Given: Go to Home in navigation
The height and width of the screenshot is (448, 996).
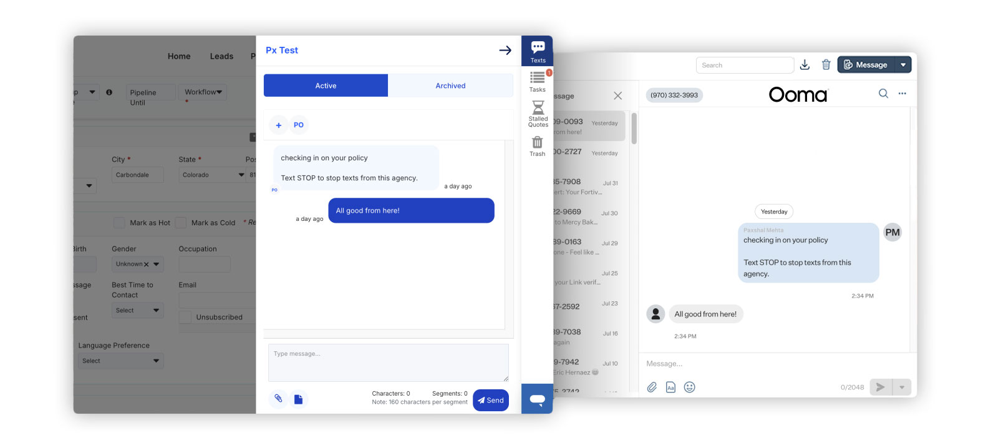Looking at the screenshot, I should [x=179, y=56].
